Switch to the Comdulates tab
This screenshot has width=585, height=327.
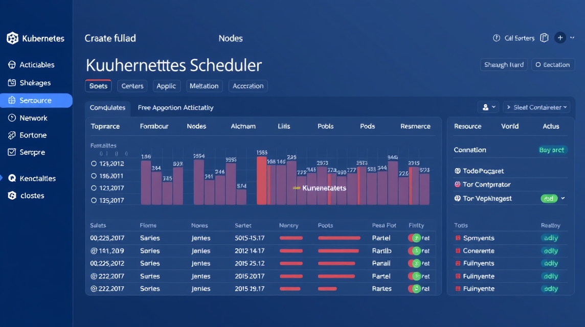pos(107,108)
